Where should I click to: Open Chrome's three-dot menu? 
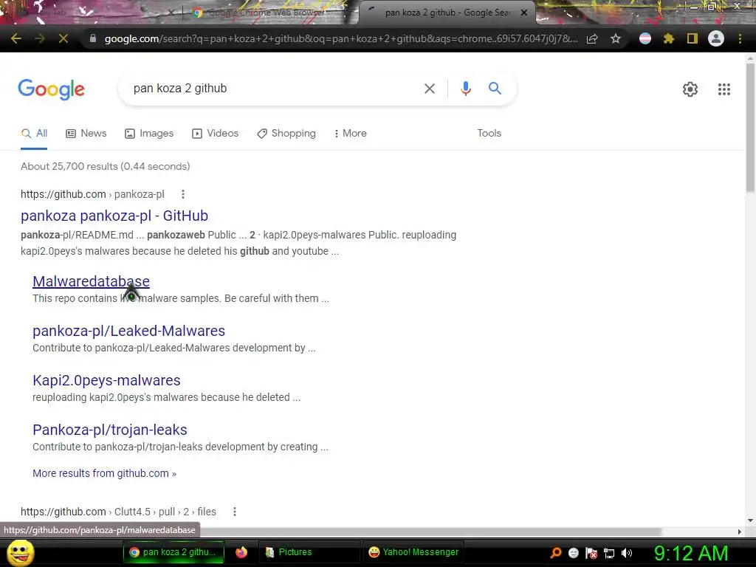(740, 38)
